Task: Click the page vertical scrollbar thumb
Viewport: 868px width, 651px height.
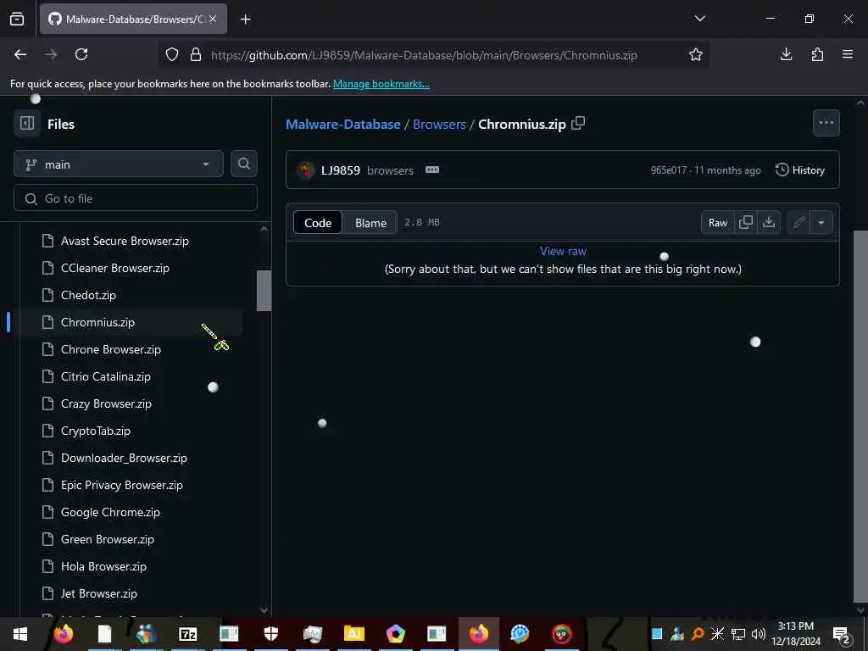Action: [x=860, y=415]
